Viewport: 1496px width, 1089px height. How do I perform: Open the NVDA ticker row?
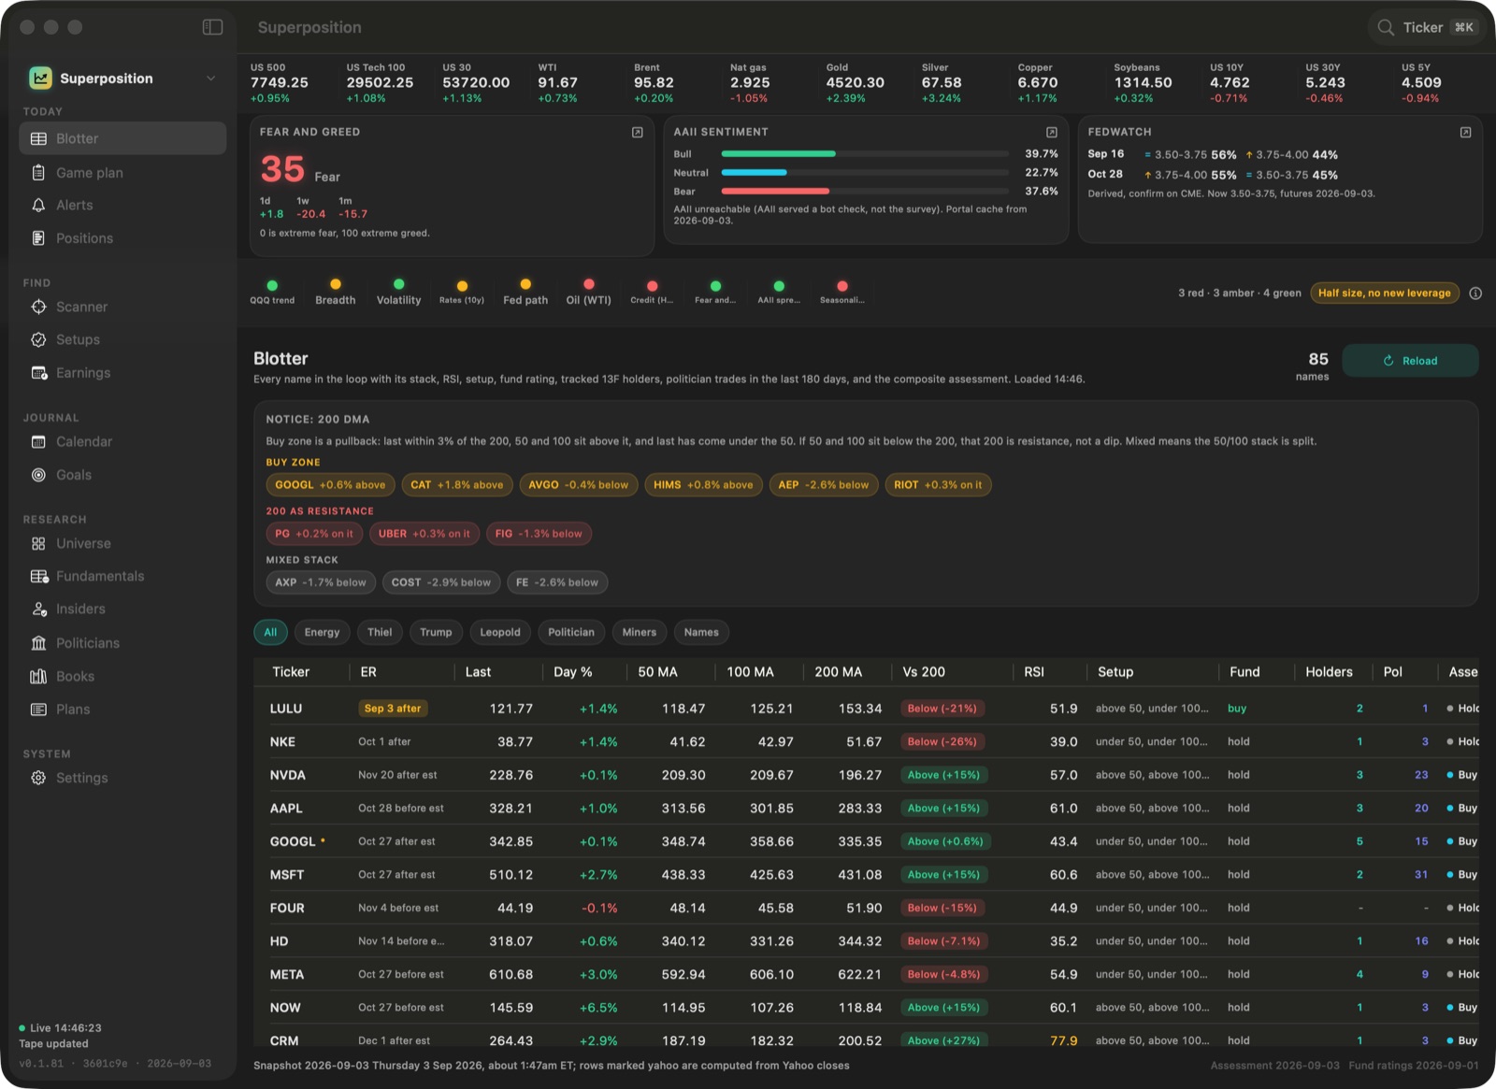click(x=866, y=775)
